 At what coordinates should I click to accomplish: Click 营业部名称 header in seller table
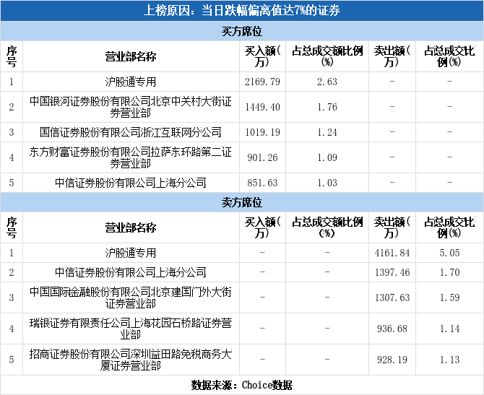[x=131, y=227]
